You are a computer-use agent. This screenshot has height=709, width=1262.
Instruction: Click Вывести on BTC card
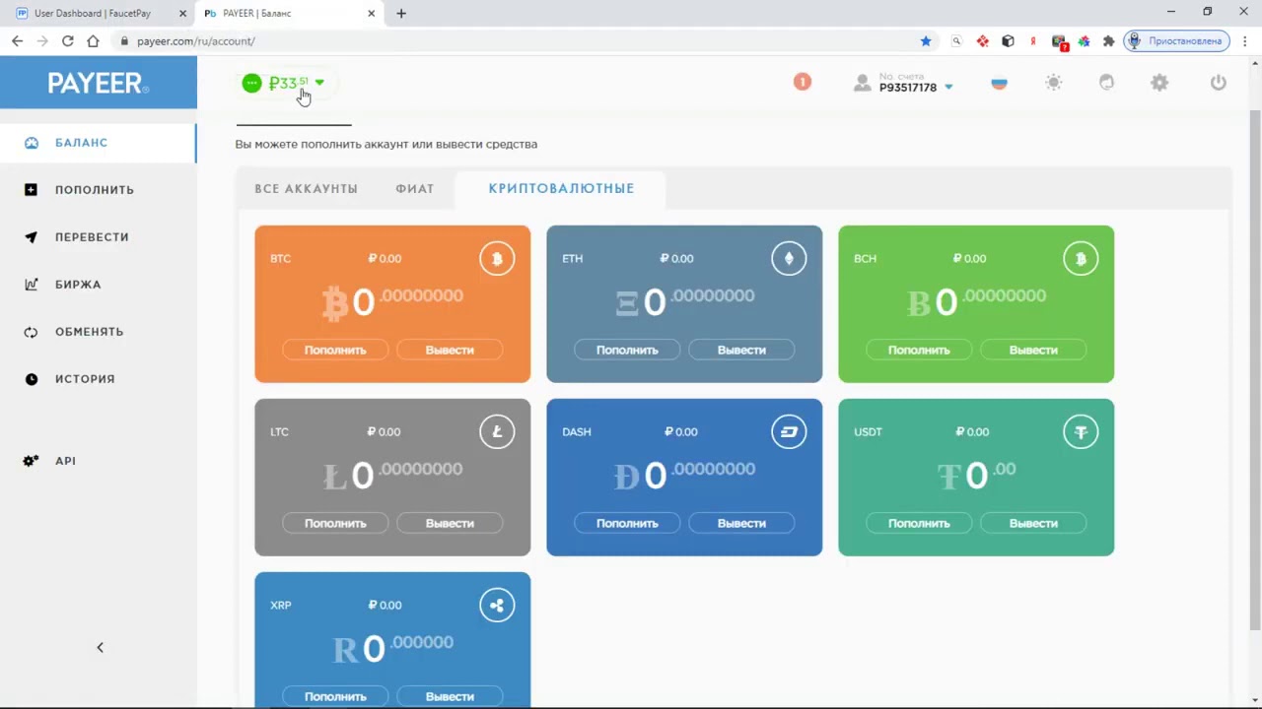point(450,350)
